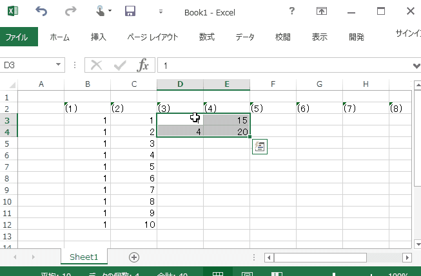421x276 pixels.
Task: Click the Select All corner triangle
Action: (x=13, y=85)
